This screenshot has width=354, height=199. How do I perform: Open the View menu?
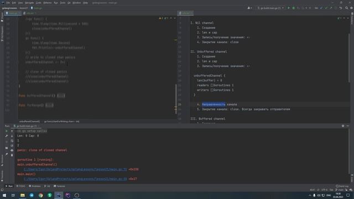point(20,3)
